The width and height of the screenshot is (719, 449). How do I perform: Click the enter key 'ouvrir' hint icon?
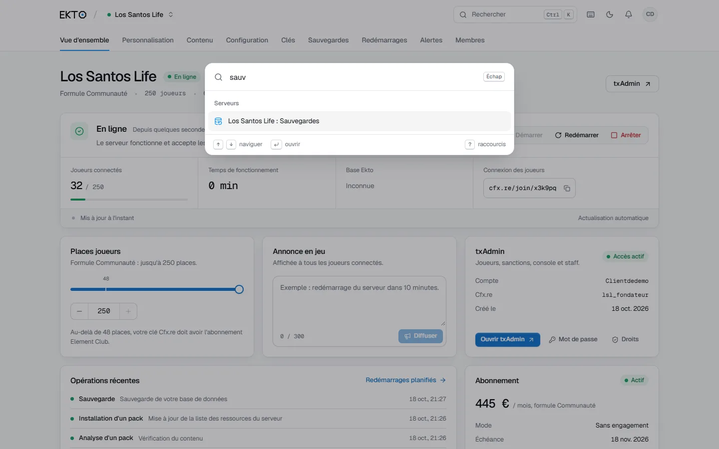click(276, 144)
